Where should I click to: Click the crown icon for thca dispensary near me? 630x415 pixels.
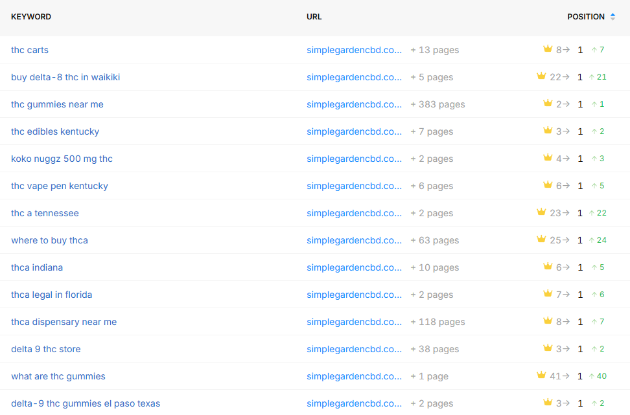click(x=548, y=320)
